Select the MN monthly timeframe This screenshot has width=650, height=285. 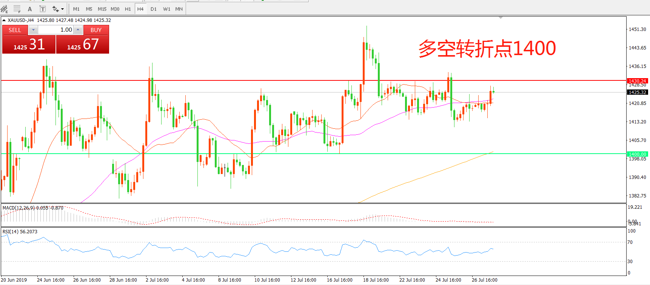pos(179,9)
